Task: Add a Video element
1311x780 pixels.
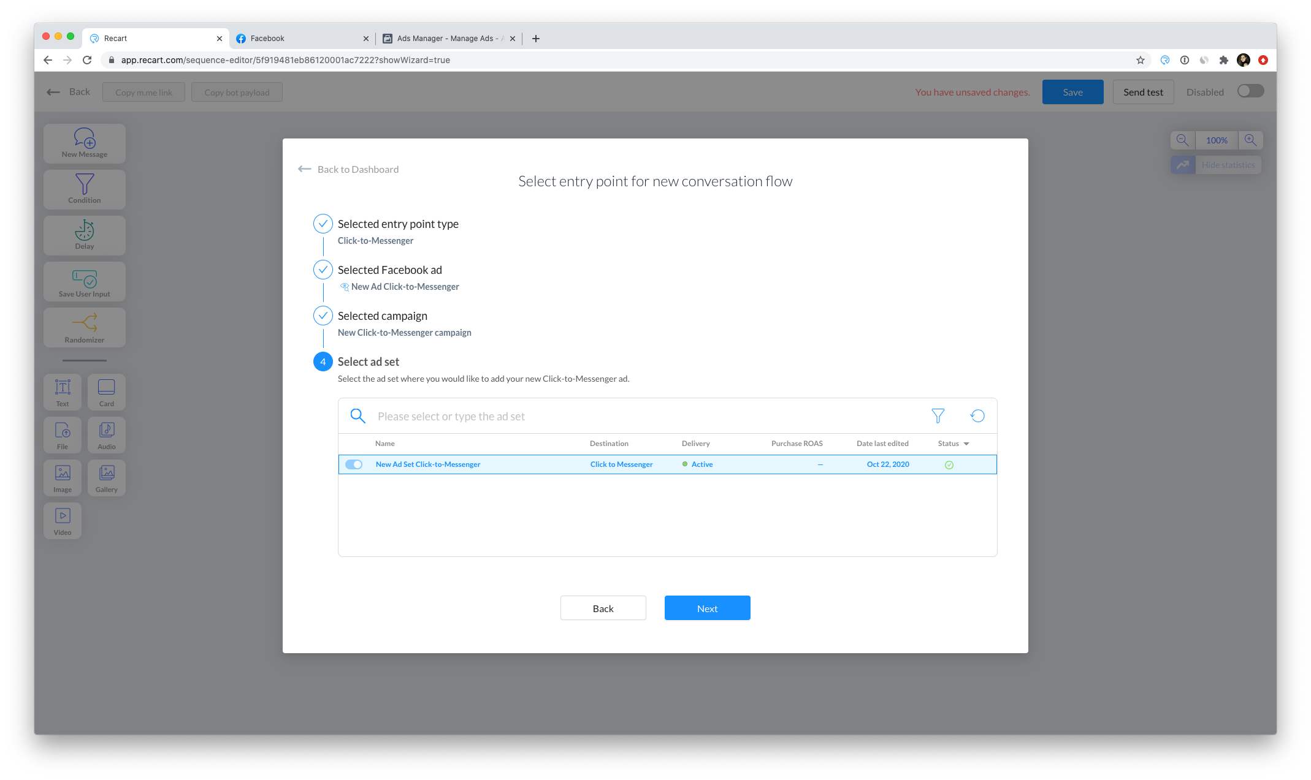Action: click(63, 521)
